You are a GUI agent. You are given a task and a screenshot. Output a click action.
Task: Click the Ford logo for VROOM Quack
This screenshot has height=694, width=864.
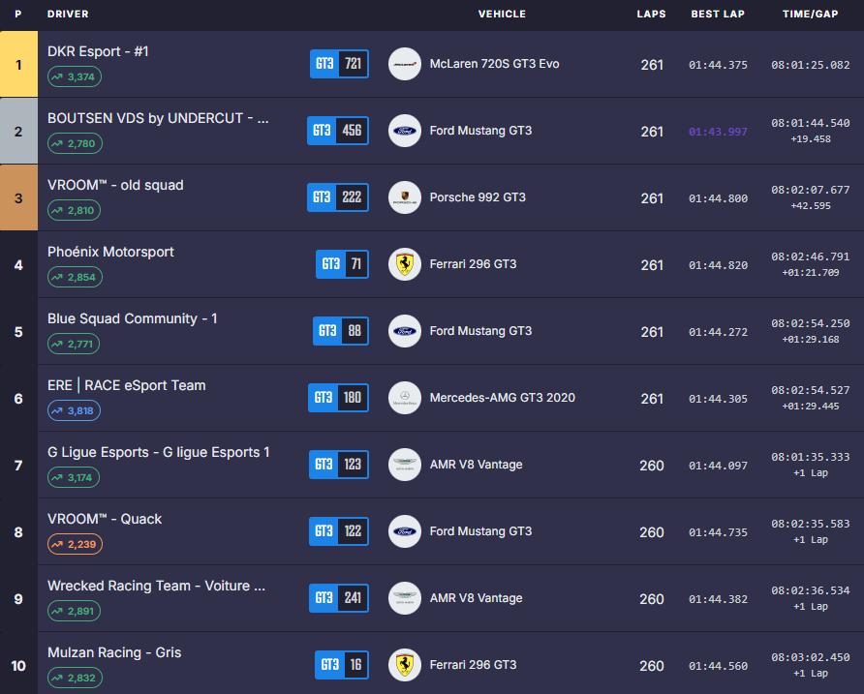tap(405, 531)
